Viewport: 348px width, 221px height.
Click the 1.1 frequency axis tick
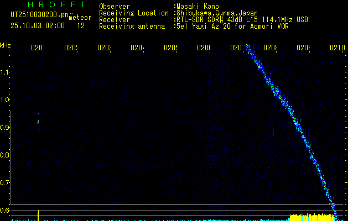(5, 72)
